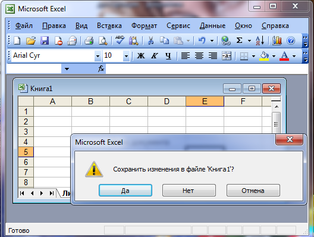The height and width of the screenshot is (237, 314).
Task: Minimize the Книга1 workbook window
Action: [x=232, y=89]
